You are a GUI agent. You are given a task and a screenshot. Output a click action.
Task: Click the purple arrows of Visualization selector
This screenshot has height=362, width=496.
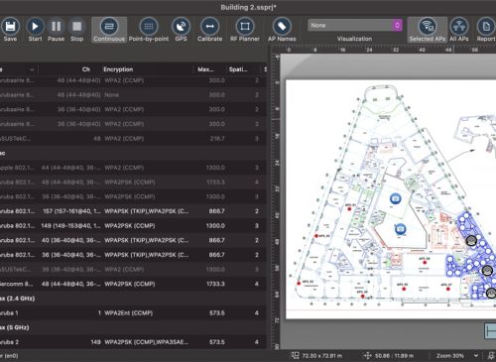pyautogui.click(x=397, y=25)
